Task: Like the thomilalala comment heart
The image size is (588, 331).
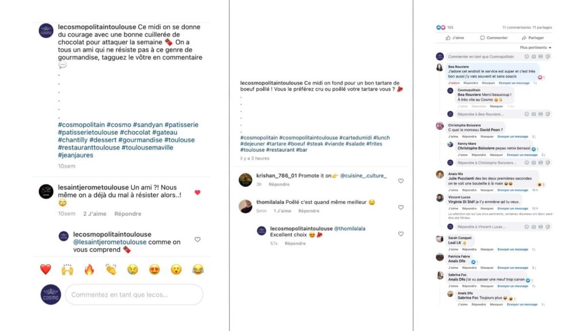Action: pyautogui.click(x=401, y=207)
